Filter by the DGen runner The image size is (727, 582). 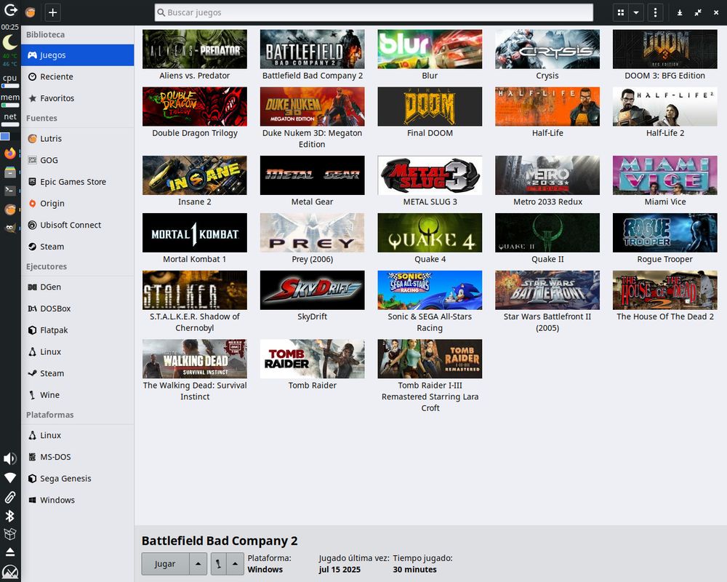[78, 287]
